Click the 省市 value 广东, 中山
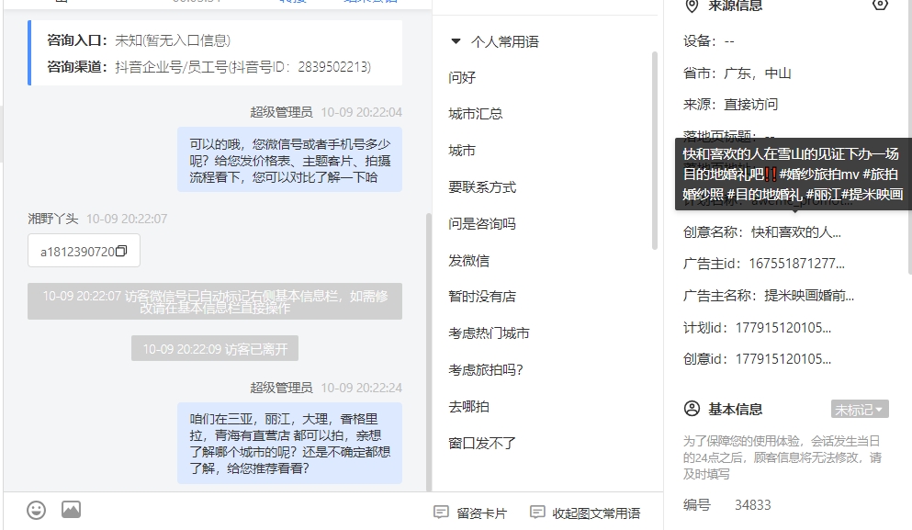 click(758, 73)
